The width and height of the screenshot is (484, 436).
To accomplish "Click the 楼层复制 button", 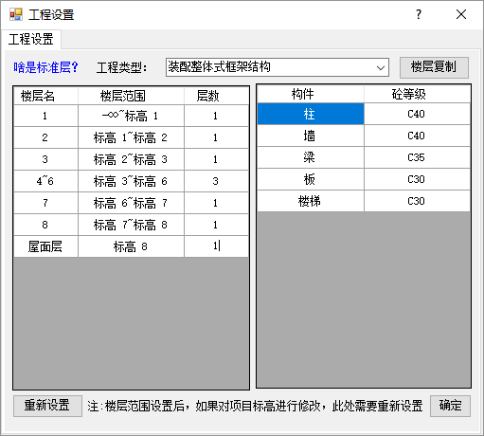I will click(x=434, y=67).
